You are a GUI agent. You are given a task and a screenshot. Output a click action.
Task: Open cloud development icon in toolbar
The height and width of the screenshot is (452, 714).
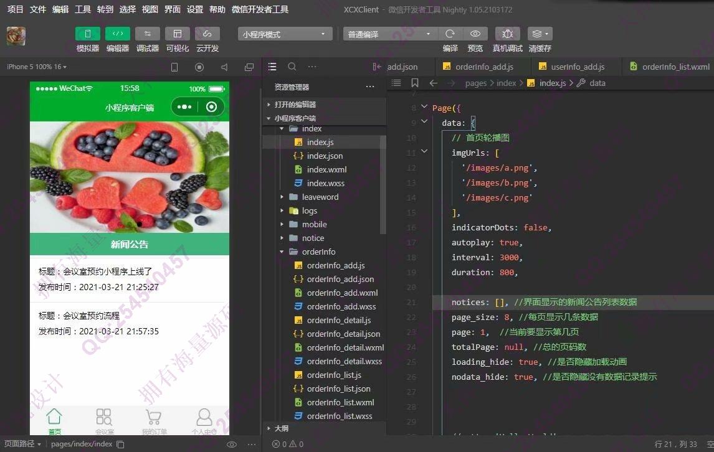coord(207,34)
